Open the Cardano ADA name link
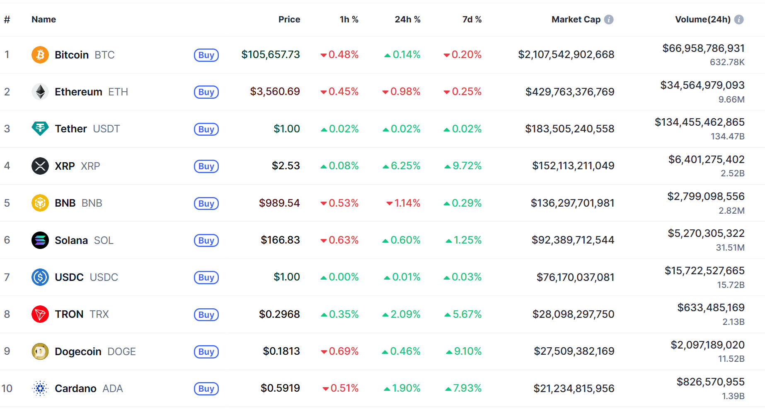Screen dimensions: 765x412 (89, 388)
